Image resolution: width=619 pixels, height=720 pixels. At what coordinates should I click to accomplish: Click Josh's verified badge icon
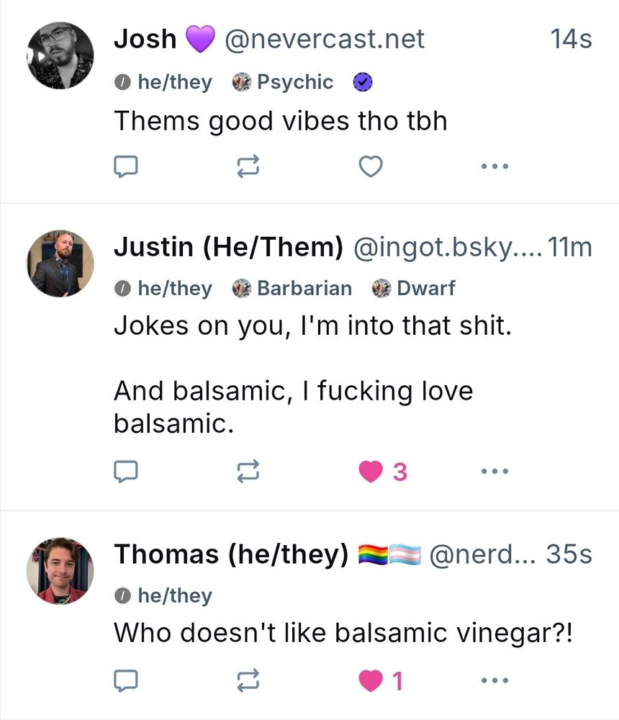(363, 82)
